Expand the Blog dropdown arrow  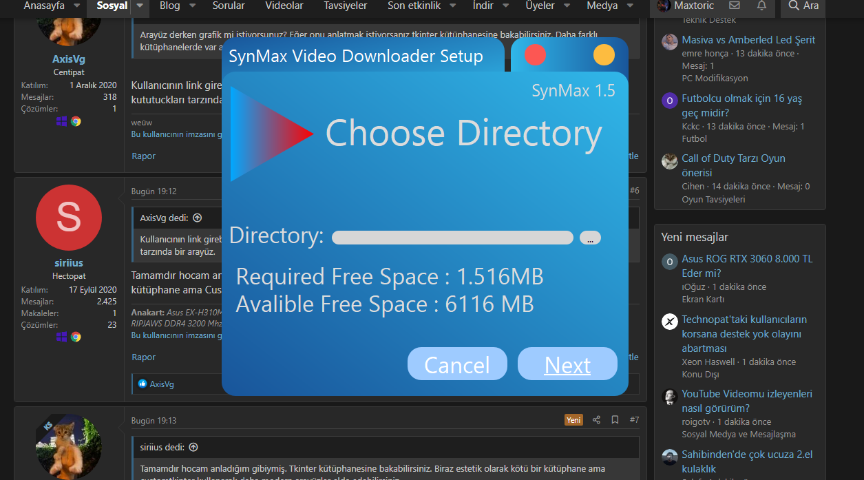click(192, 6)
